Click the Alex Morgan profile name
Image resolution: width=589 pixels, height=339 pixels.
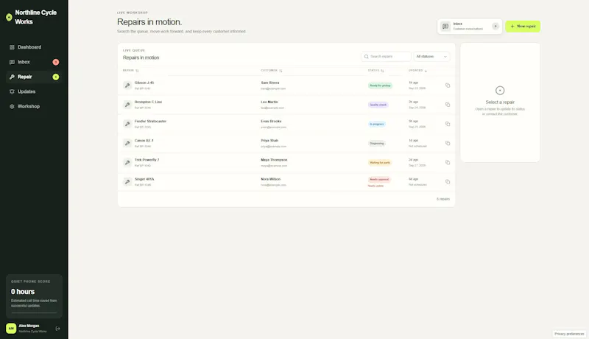point(29,326)
